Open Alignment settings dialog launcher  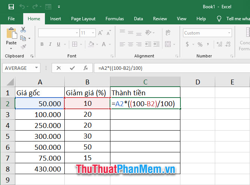[177, 56]
